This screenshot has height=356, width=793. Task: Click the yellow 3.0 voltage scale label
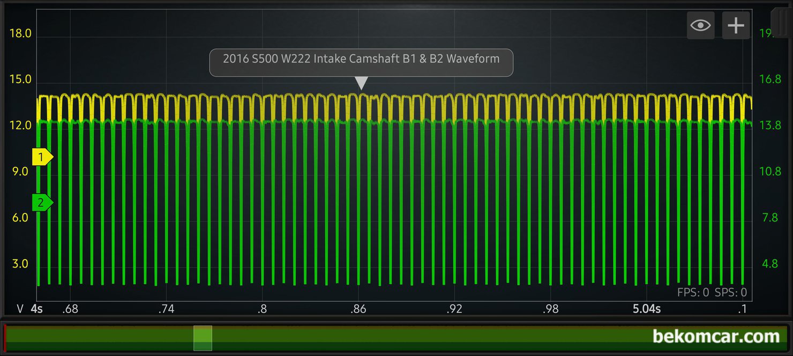point(20,264)
